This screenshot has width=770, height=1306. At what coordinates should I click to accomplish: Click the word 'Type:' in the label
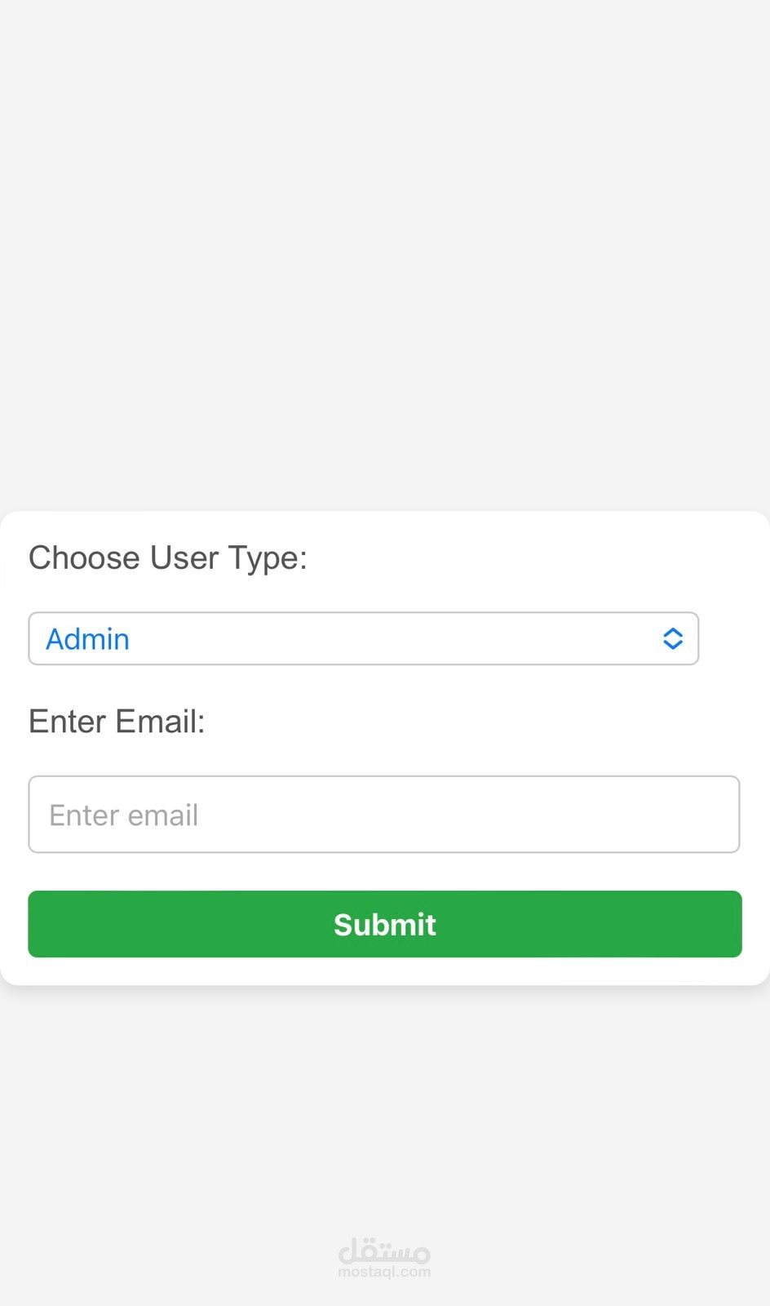(267, 558)
